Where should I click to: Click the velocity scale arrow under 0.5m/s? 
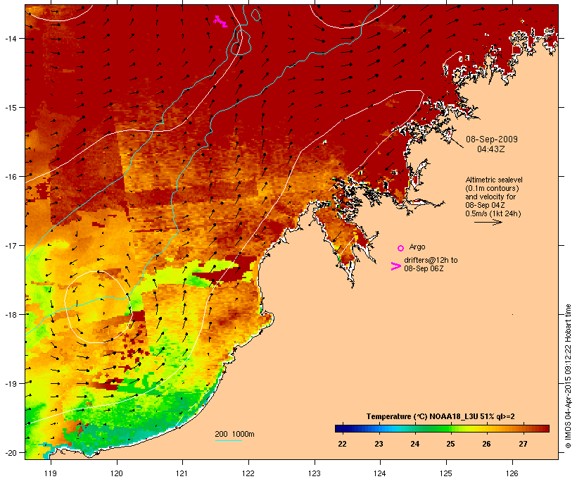pyautogui.click(x=488, y=222)
